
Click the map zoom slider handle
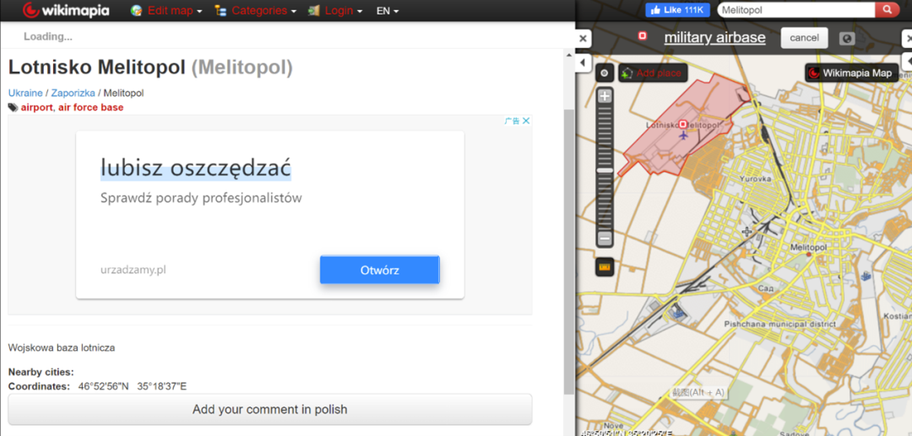pos(605,170)
